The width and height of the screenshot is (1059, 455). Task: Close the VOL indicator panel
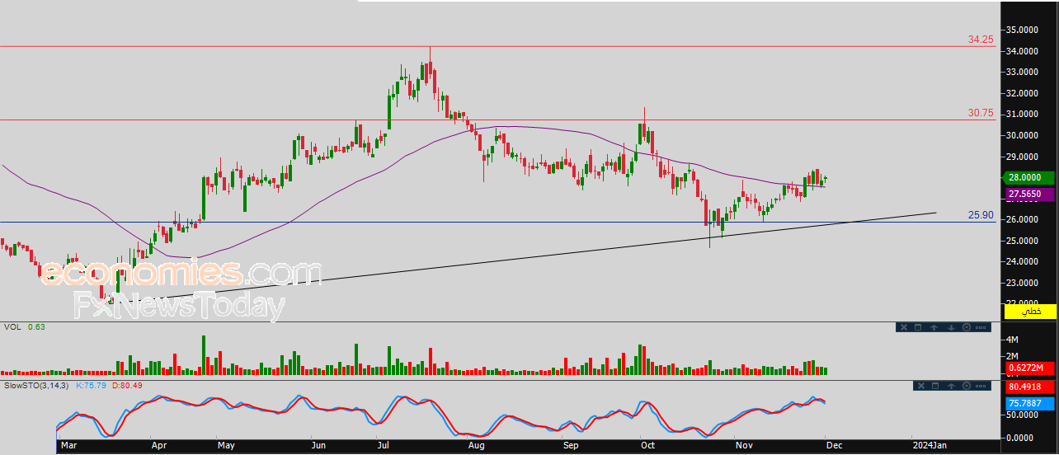903,327
